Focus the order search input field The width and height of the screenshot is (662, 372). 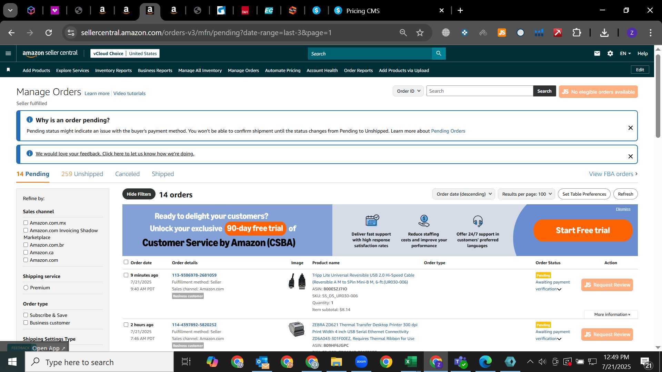click(479, 91)
